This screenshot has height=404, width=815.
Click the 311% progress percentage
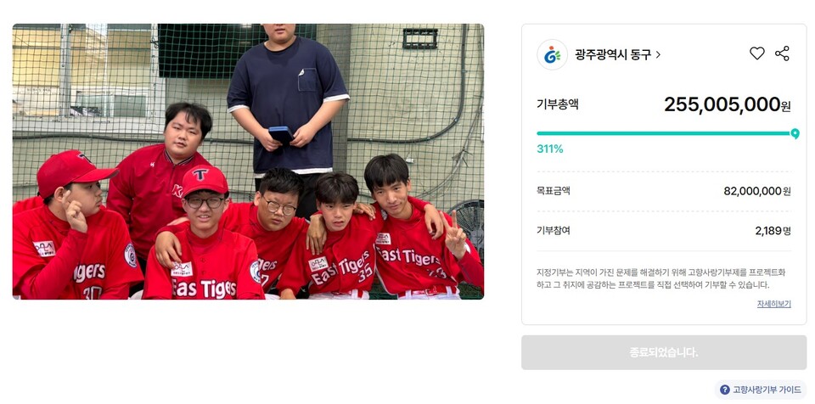(550, 149)
